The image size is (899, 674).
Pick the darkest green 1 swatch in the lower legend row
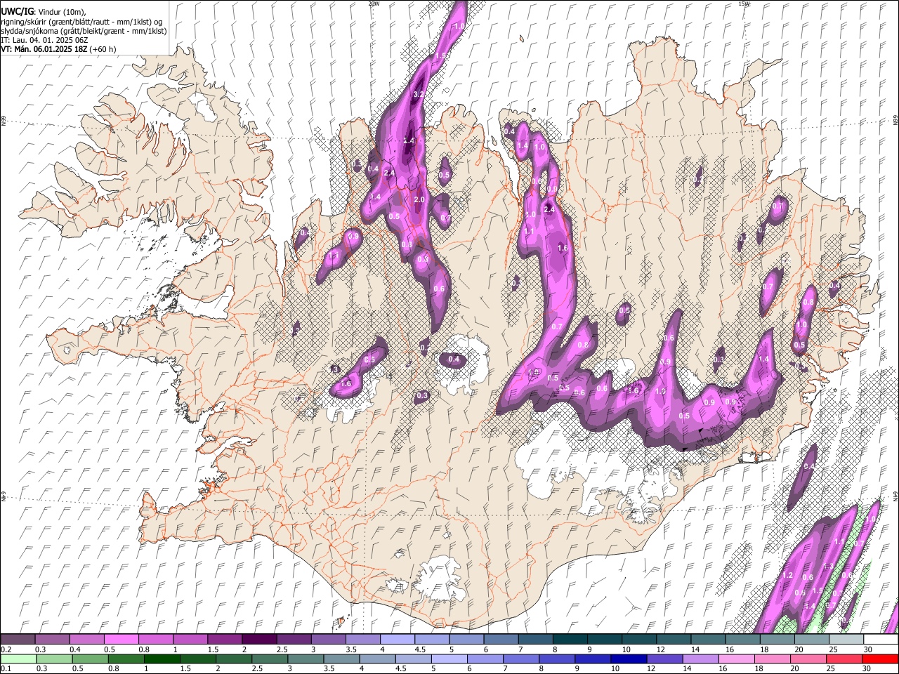[162, 659]
